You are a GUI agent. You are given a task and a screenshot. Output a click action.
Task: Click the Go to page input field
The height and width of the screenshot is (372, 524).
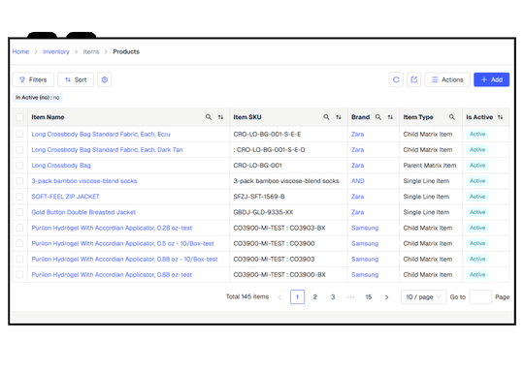(480, 297)
